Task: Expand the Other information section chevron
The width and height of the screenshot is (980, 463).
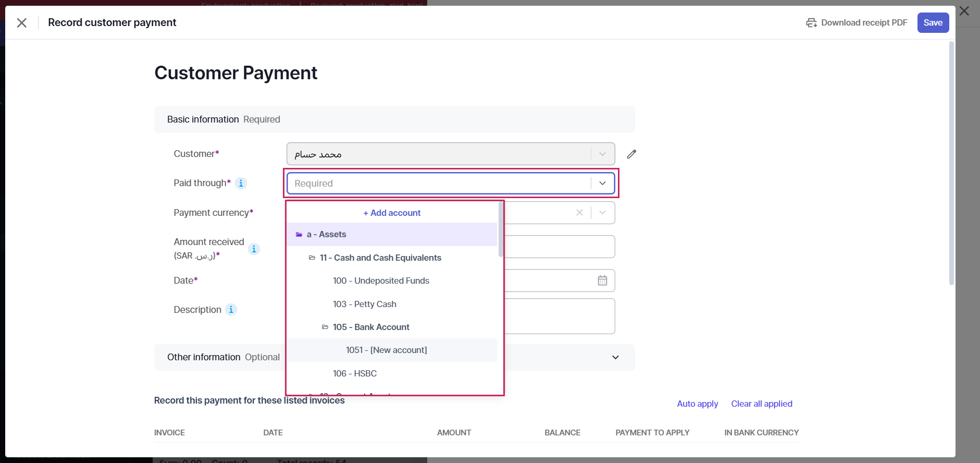Action: pos(615,358)
